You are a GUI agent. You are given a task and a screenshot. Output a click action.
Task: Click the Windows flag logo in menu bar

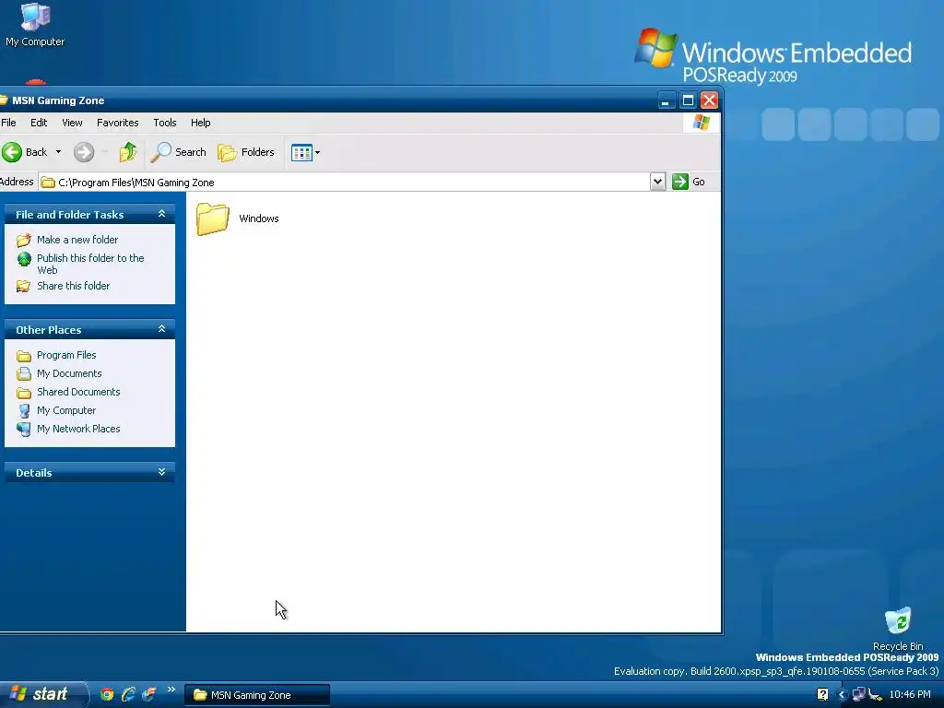(702, 123)
